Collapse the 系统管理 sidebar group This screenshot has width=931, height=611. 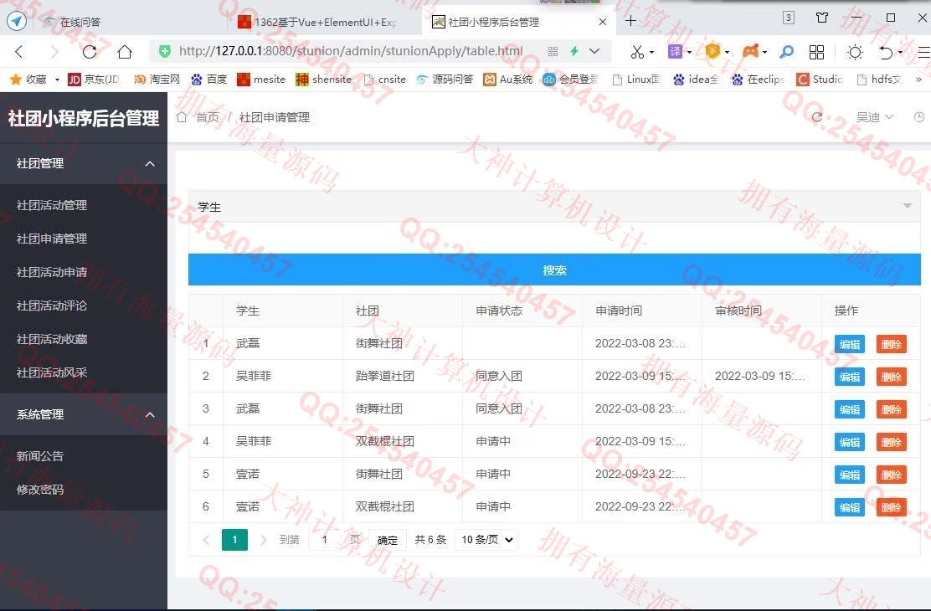point(84,414)
